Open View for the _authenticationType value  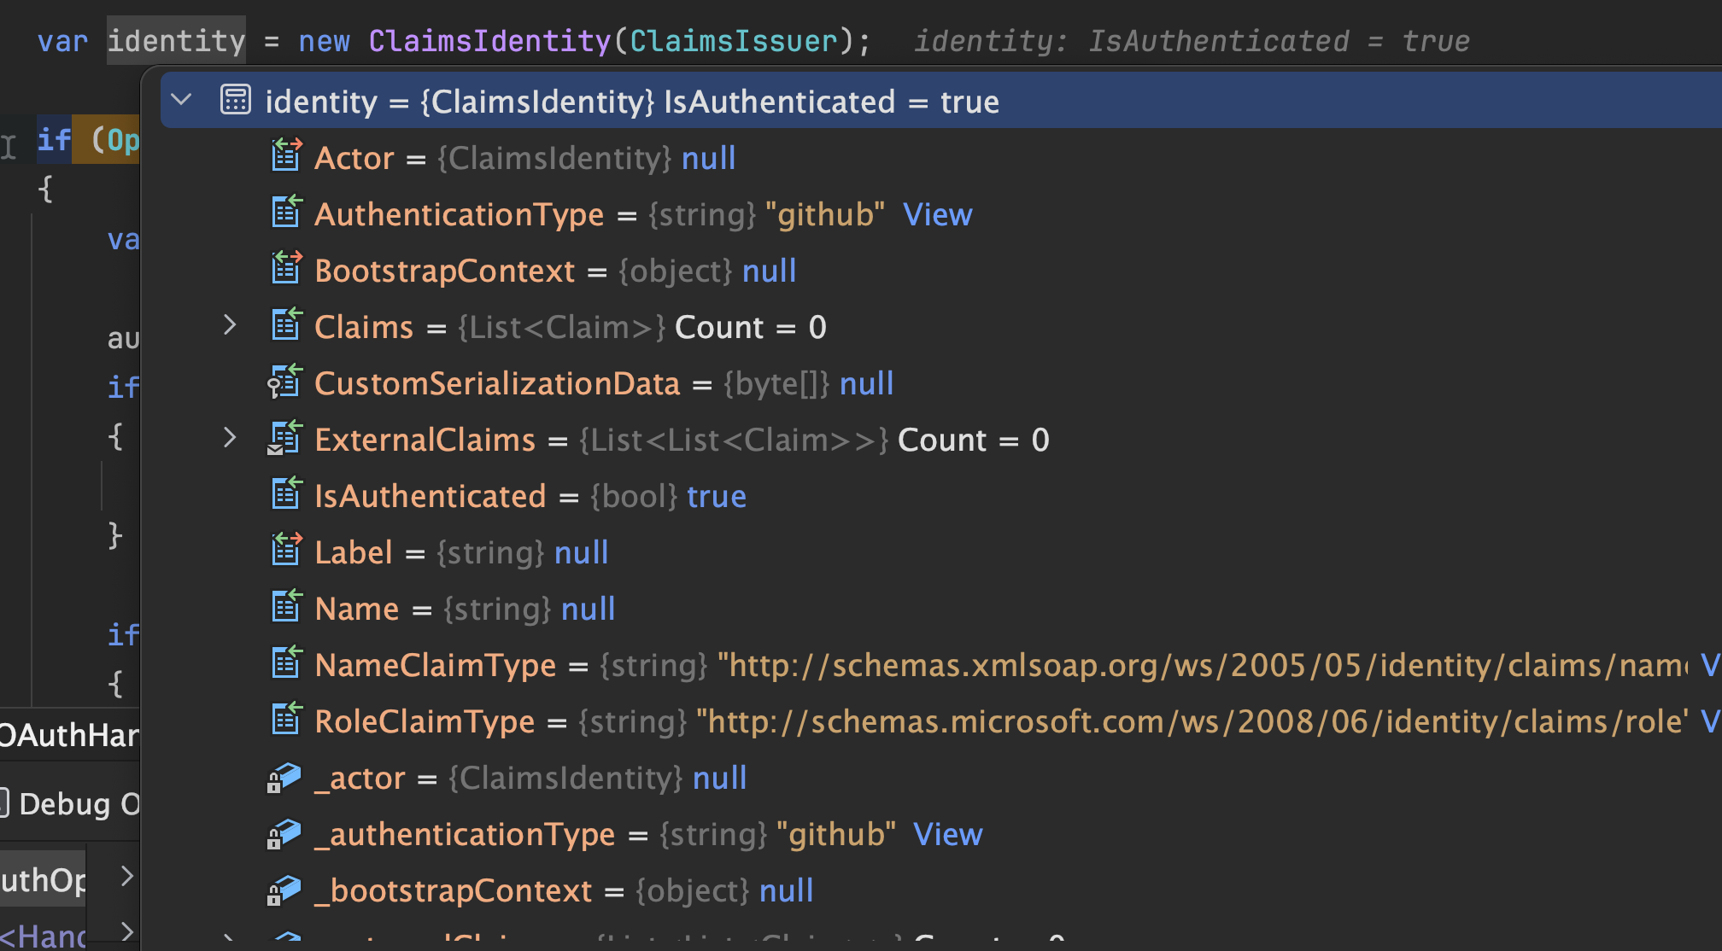coord(947,834)
